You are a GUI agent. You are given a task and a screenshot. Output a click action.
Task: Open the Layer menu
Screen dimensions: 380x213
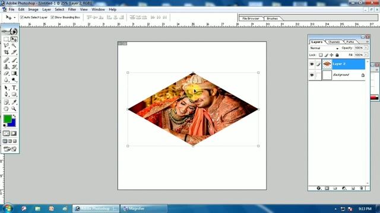[46, 9]
